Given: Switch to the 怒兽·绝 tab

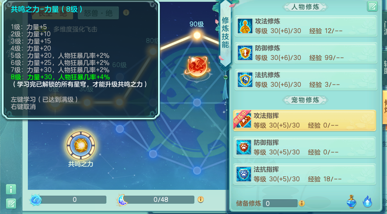Looking at the screenshot, I should pos(98,13).
